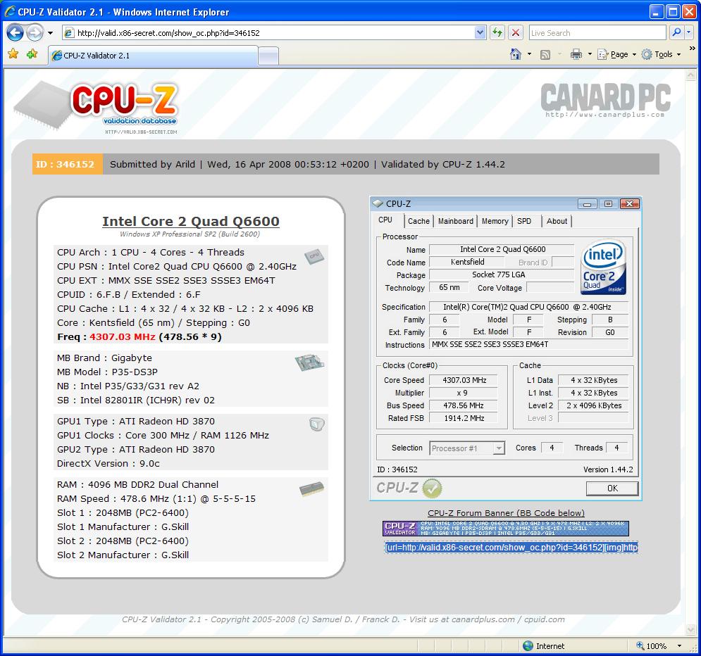Click the 100% zoom level button

[x=652, y=645]
